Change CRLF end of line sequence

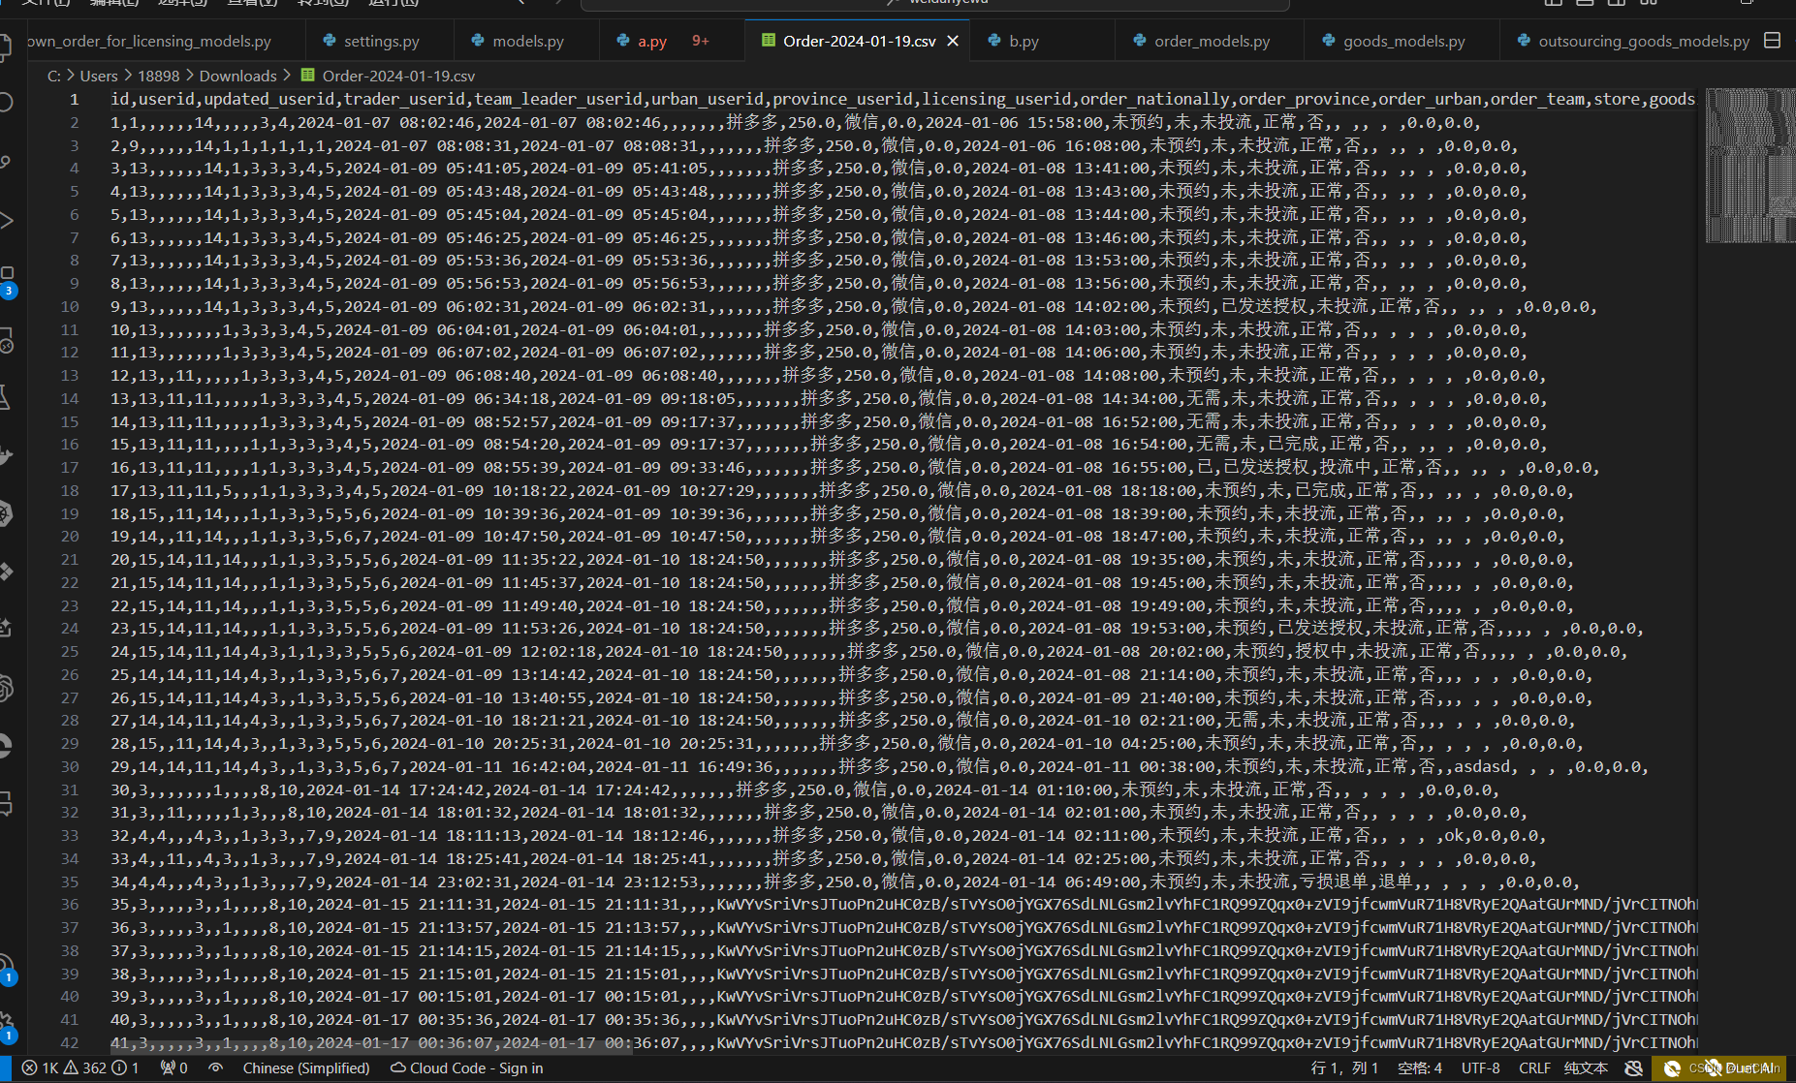1534,1068
